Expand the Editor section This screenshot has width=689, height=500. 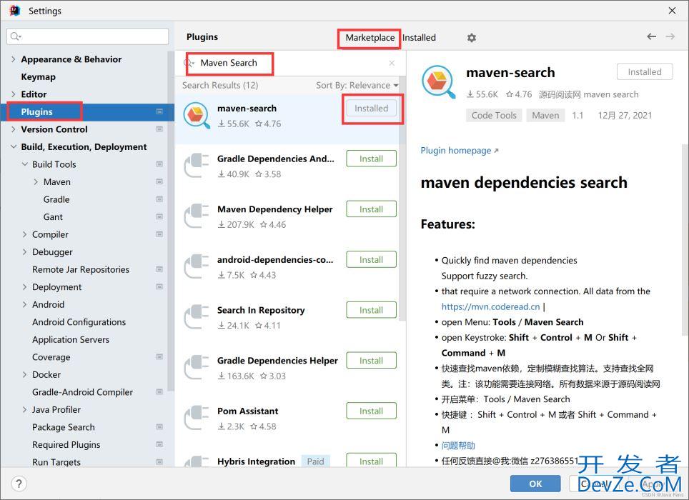coord(13,94)
